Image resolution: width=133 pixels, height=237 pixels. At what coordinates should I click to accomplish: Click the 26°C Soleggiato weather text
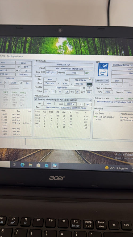point(119,168)
